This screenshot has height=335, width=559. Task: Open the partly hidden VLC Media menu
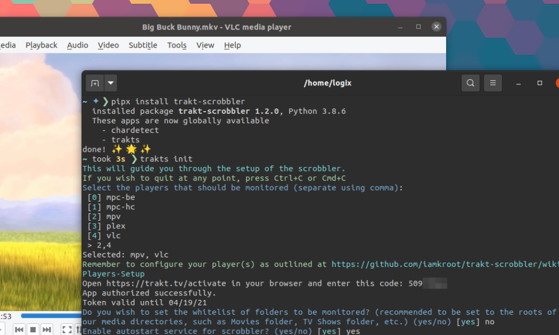[x=8, y=45]
